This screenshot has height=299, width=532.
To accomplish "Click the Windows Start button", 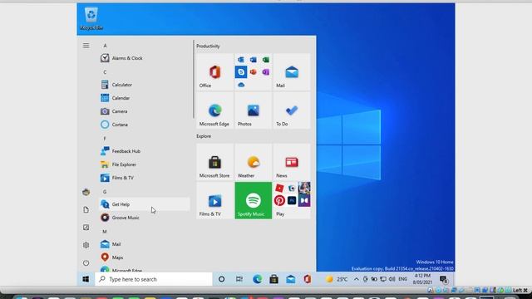I will click(86, 279).
